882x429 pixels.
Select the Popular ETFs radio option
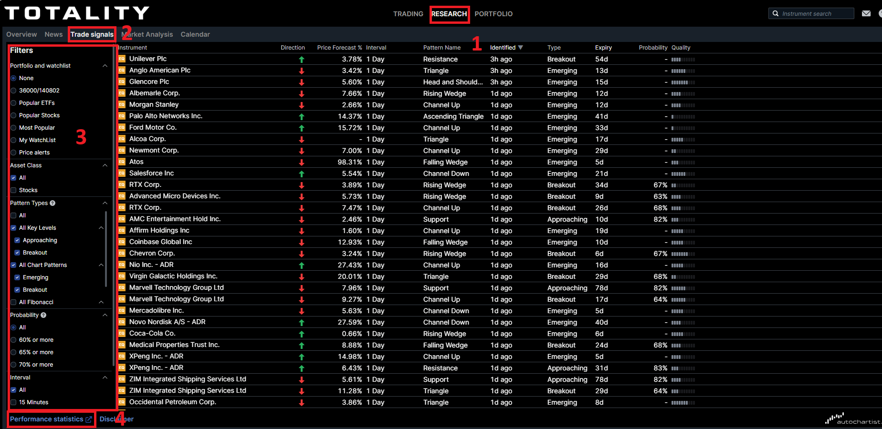tap(13, 103)
